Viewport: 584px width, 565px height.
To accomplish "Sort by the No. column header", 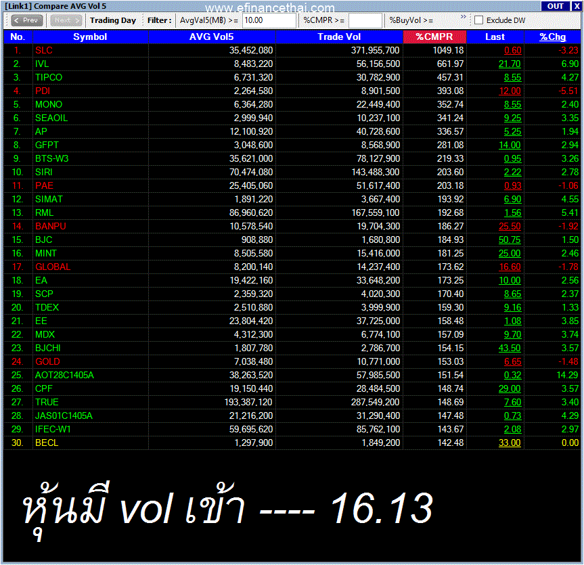I will coord(18,37).
